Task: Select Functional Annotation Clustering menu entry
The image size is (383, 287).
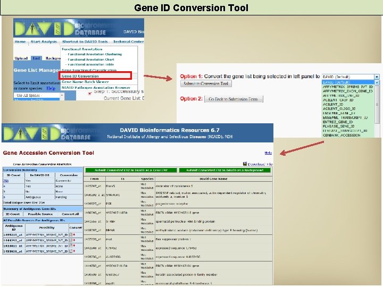Action: 95,54
